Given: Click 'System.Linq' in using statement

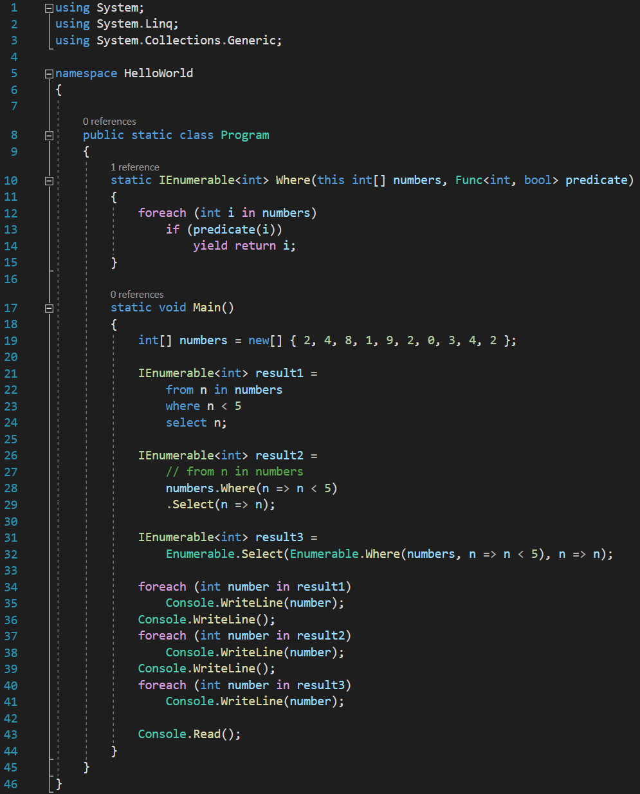Looking at the screenshot, I should click(134, 24).
